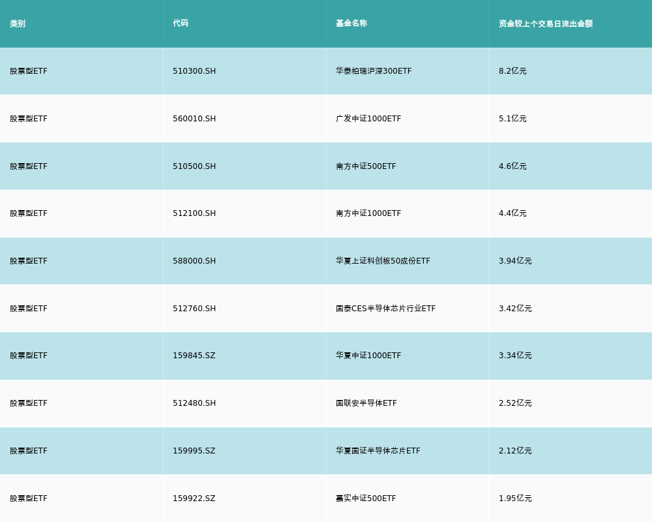Click 股票型ETF in the 159845.SZ row
This screenshot has height=522, width=652.
[x=29, y=356]
